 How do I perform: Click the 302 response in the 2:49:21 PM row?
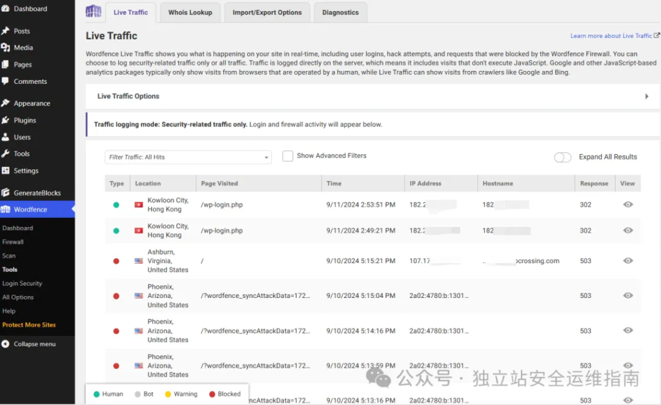585,230
